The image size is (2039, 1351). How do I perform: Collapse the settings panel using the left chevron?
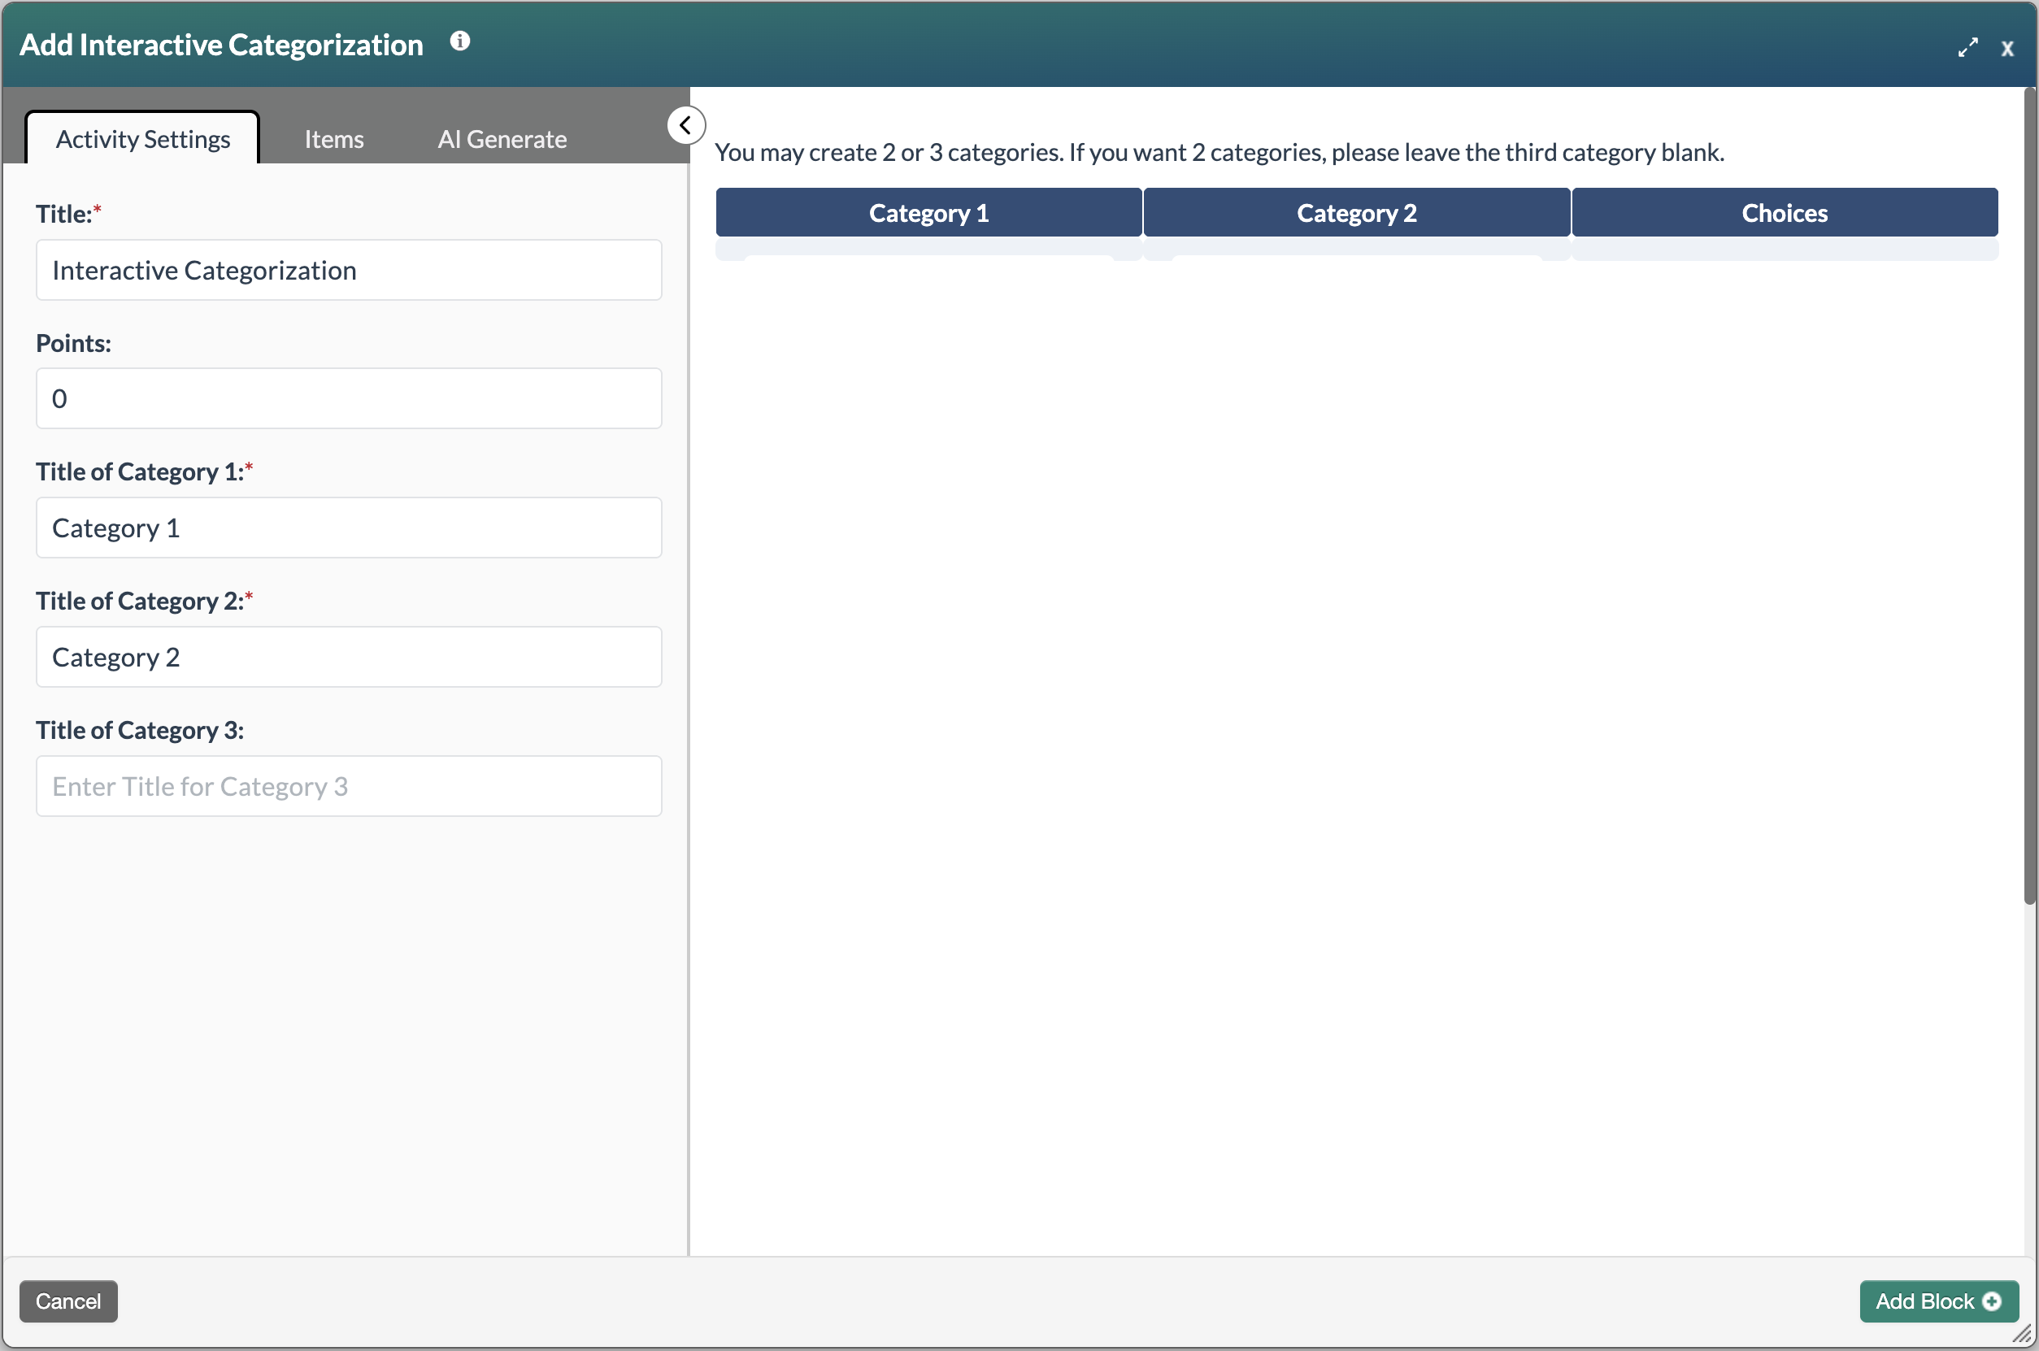pos(685,125)
